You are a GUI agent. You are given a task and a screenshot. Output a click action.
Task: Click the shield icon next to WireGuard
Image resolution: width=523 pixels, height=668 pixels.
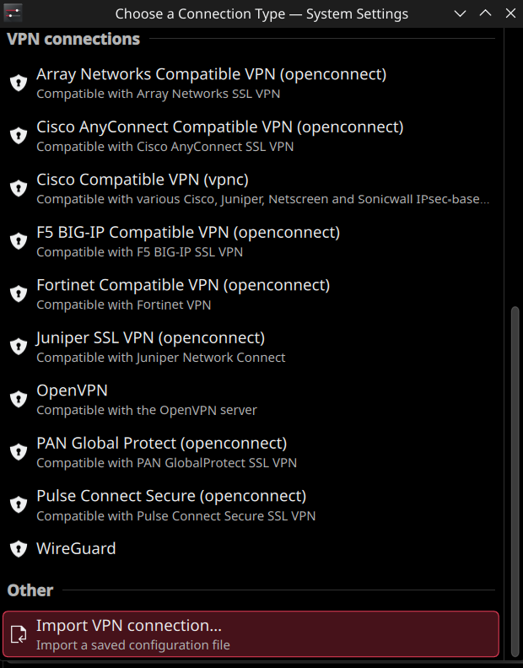point(18,549)
